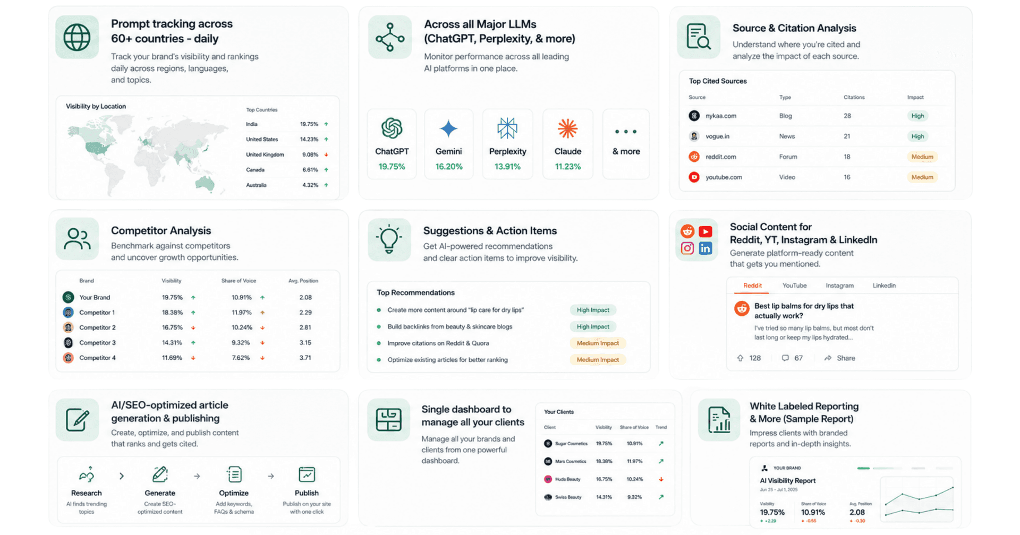1020x535 pixels.
Task: Click the Your Brand logo in competitor table
Action: [68, 297]
